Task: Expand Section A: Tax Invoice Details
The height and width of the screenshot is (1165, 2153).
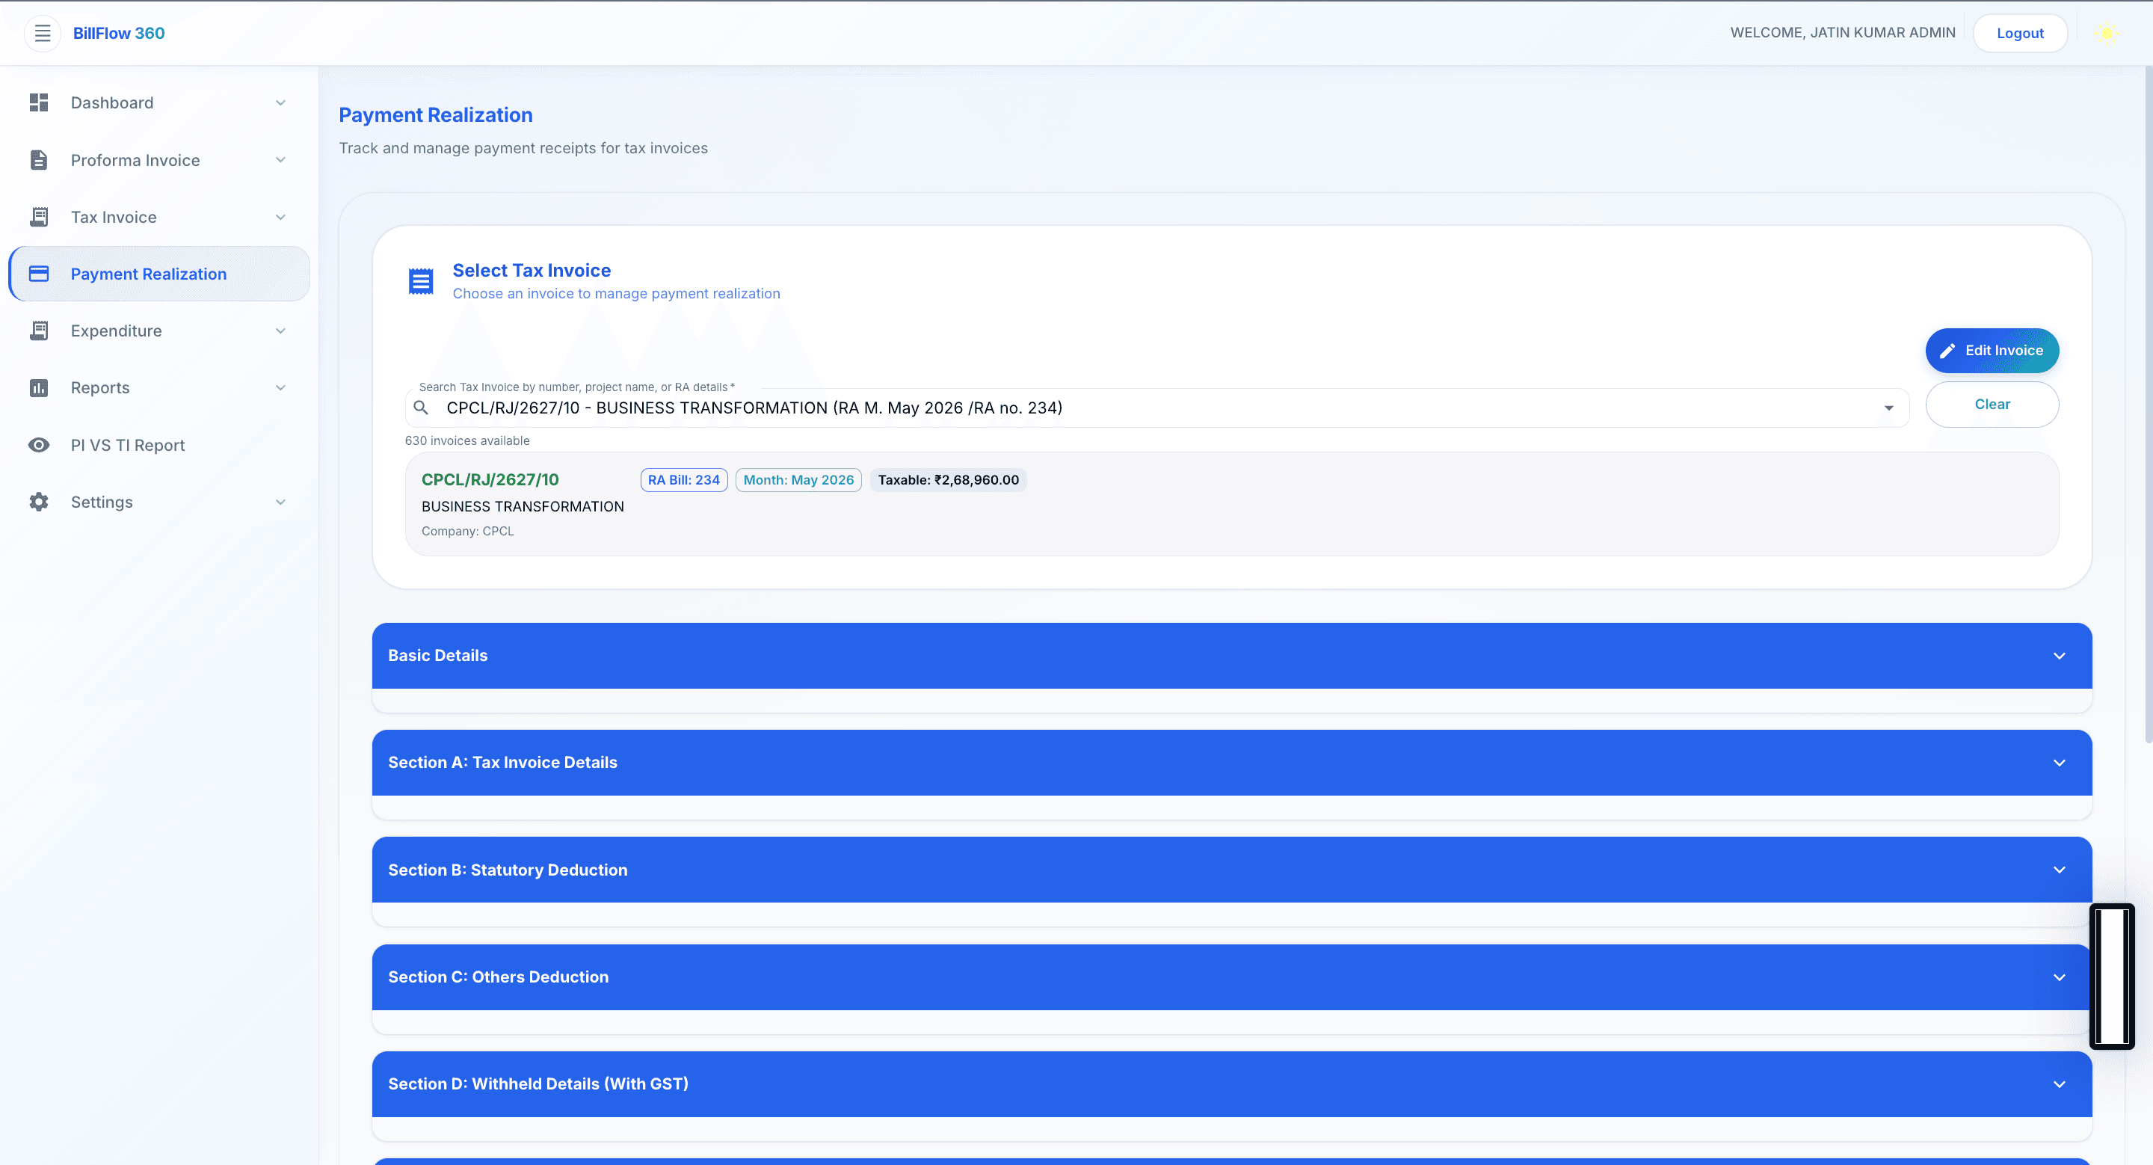Action: (x=1232, y=762)
